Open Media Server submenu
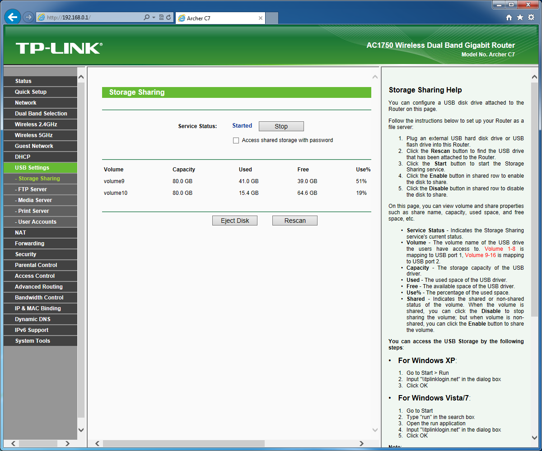The image size is (542, 451). click(40, 200)
